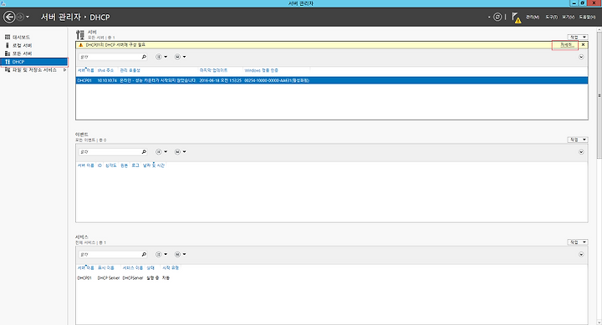Click the local server icon in sidebar
Viewport: 602px width, 325px height.
(x=8, y=45)
